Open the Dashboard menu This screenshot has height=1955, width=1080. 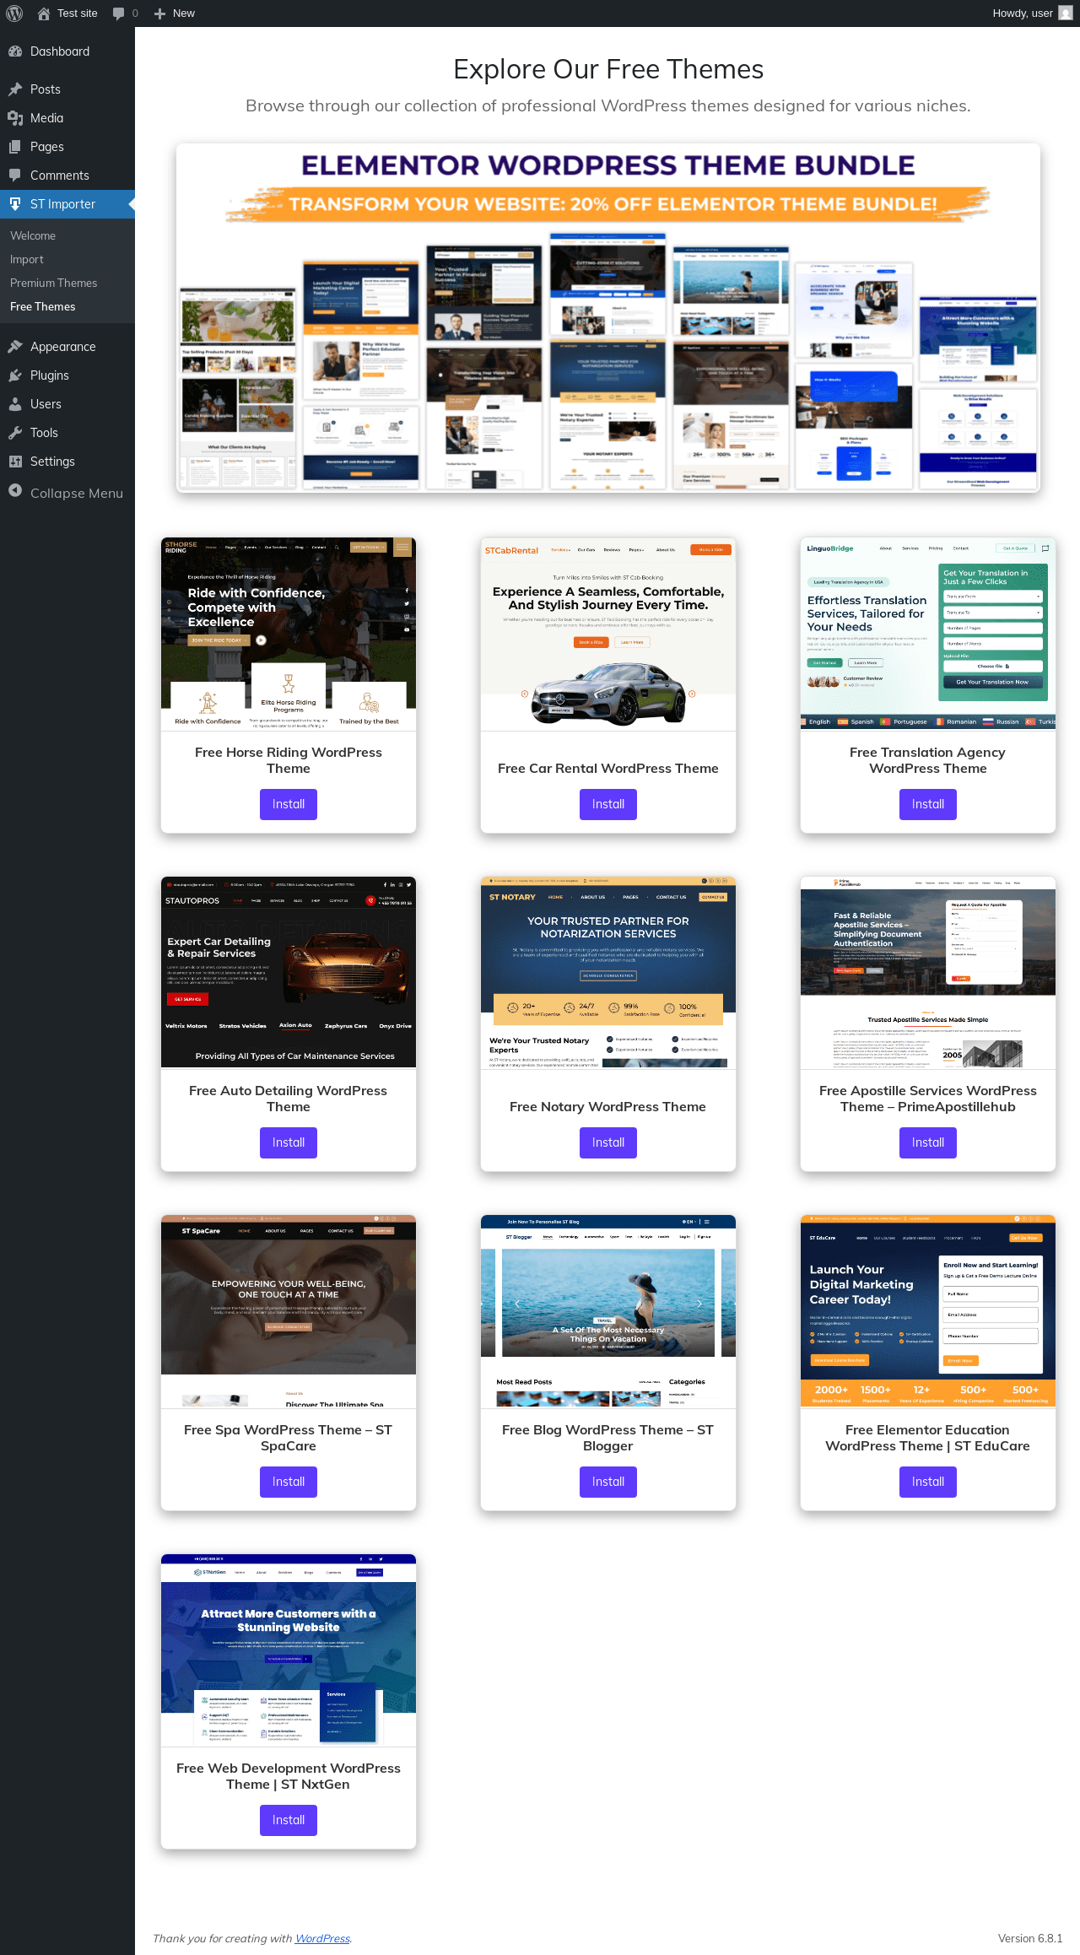[67, 51]
